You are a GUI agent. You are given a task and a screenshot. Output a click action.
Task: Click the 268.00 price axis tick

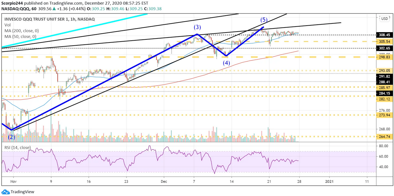tap(384, 129)
